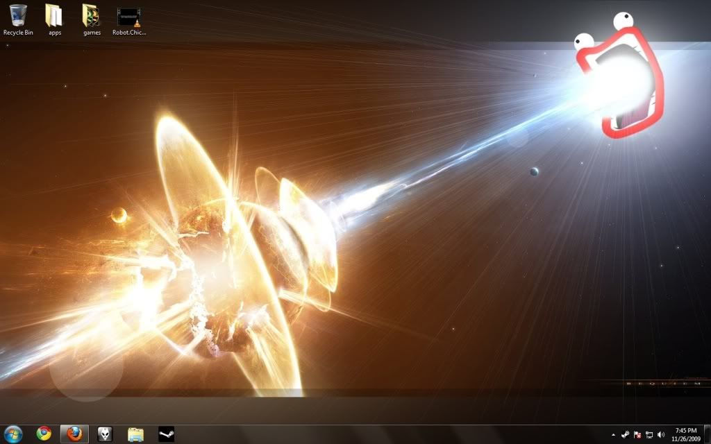The width and height of the screenshot is (711, 444).
Task: Open Action Center flag in tray
Action: point(637,434)
